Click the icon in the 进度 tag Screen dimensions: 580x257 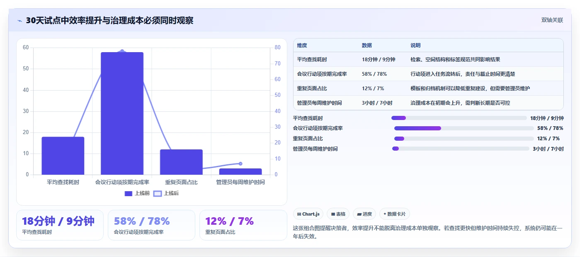tap(359, 214)
